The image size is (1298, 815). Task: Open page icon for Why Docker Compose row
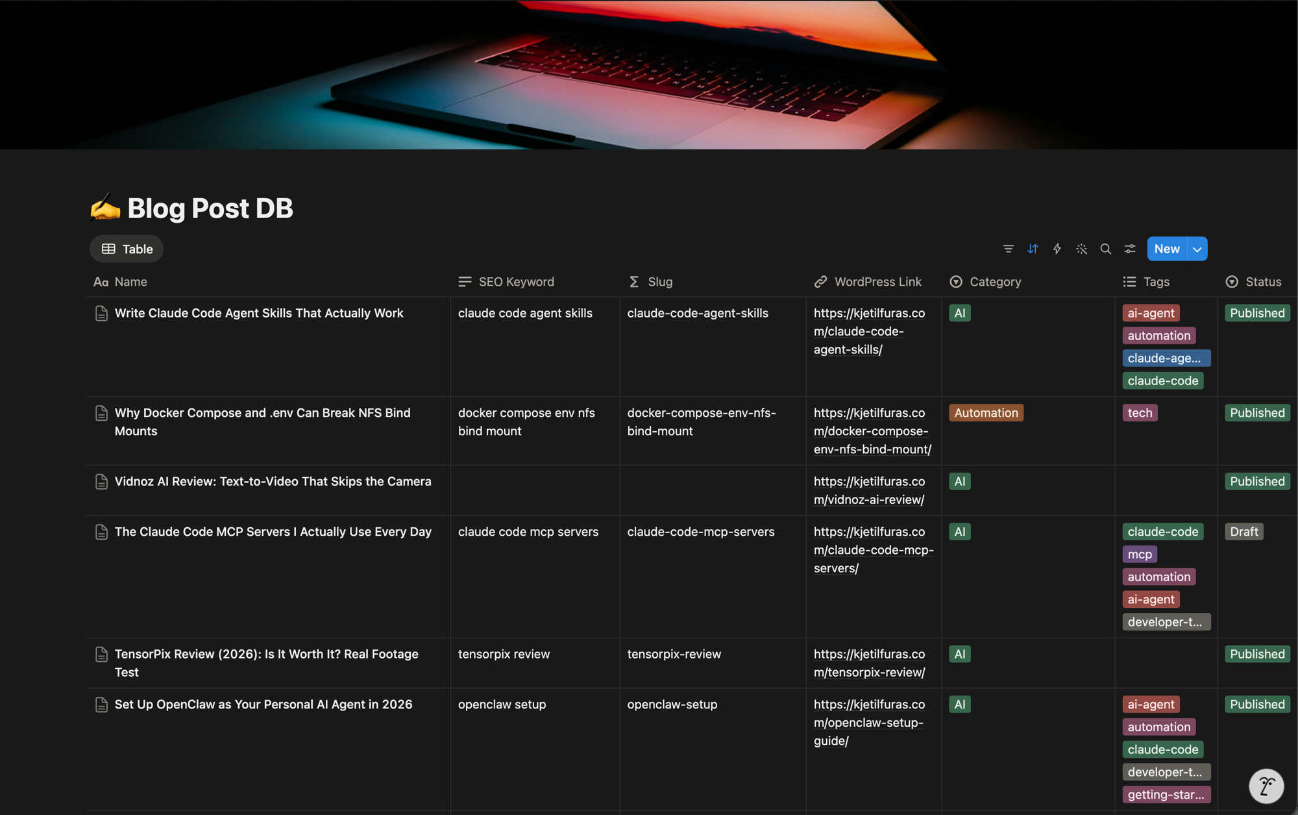[x=101, y=413]
